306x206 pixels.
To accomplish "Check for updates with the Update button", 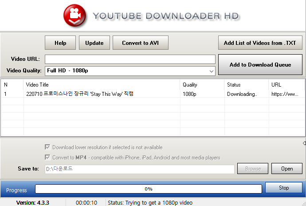I will click(94, 43).
